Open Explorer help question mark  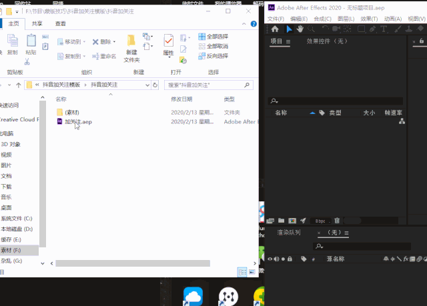(x=254, y=24)
